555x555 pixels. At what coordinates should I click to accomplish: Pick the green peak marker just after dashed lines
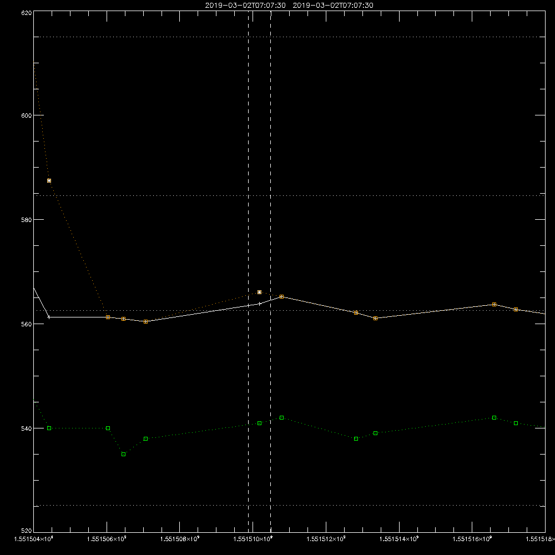click(282, 418)
